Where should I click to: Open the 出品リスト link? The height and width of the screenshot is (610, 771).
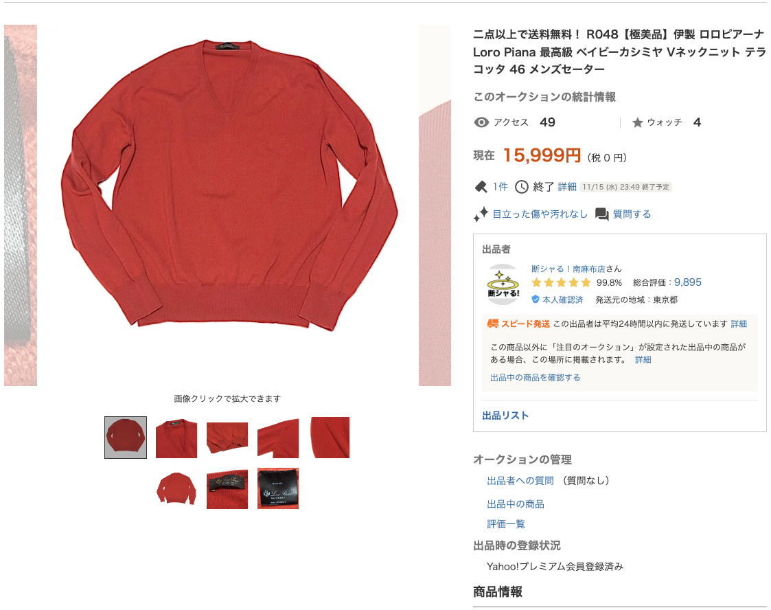505,416
